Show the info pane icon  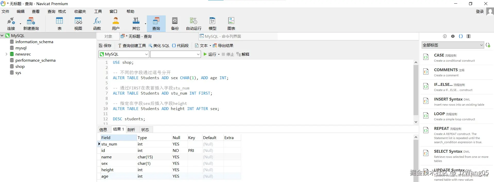pos(445,36)
